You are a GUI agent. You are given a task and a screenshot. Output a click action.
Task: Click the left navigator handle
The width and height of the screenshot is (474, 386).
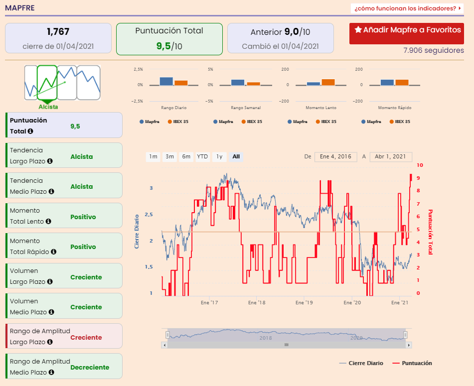pyautogui.click(x=167, y=335)
